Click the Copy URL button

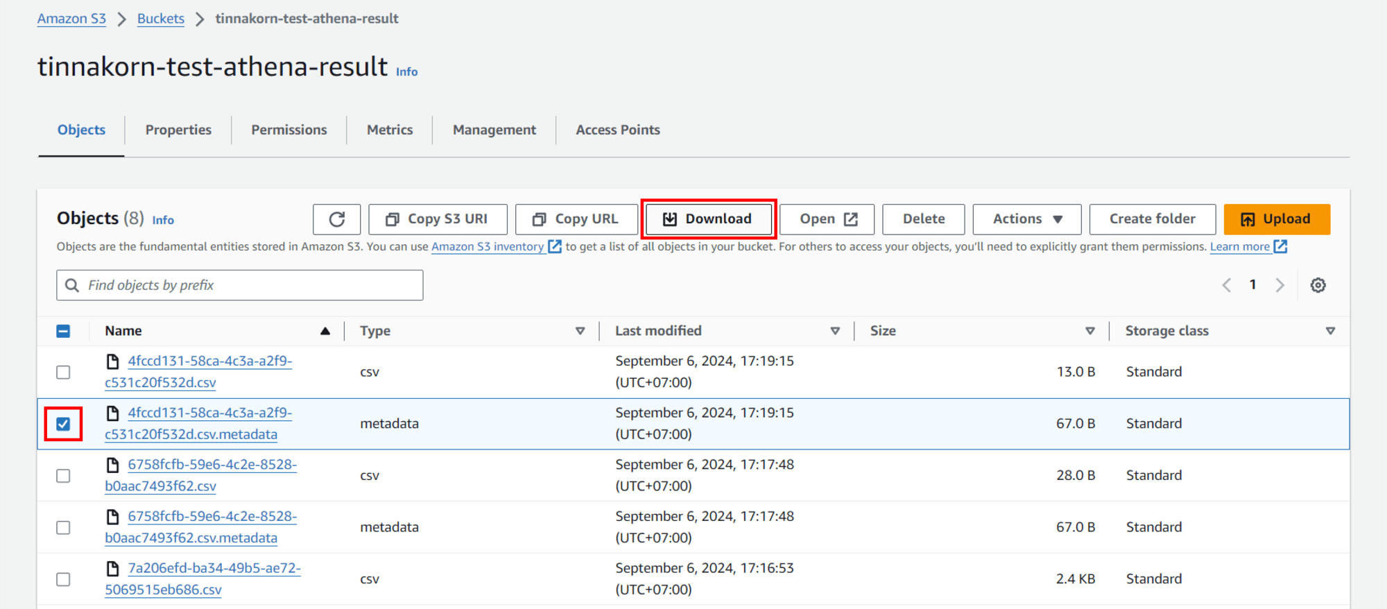[x=576, y=219]
